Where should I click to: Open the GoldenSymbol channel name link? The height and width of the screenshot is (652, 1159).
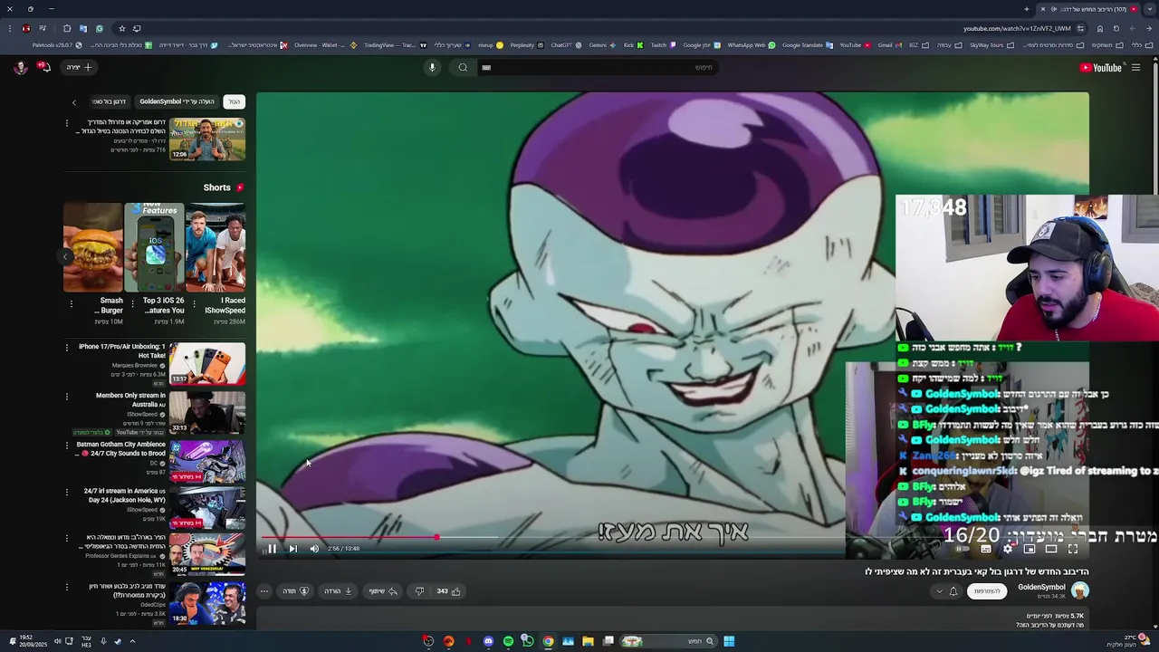1041,587
